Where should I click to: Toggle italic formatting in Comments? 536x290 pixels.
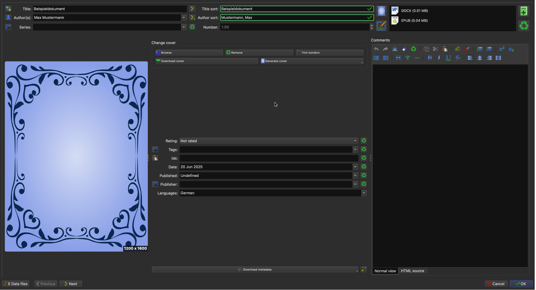coord(439,58)
